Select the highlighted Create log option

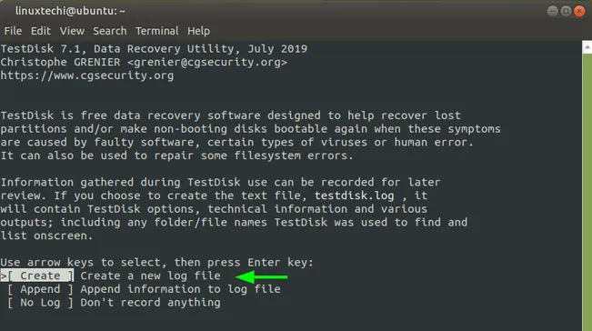pyautogui.click(x=37, y=276)
